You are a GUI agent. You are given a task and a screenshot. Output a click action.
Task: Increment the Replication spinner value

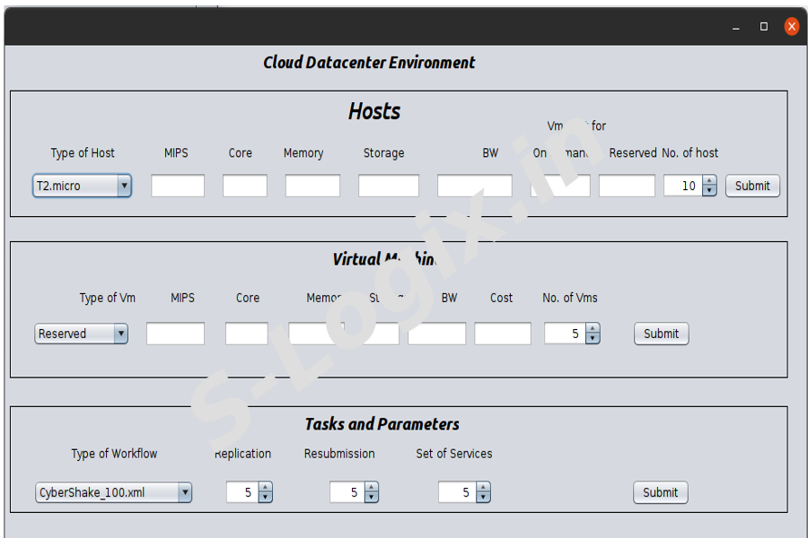265,488
